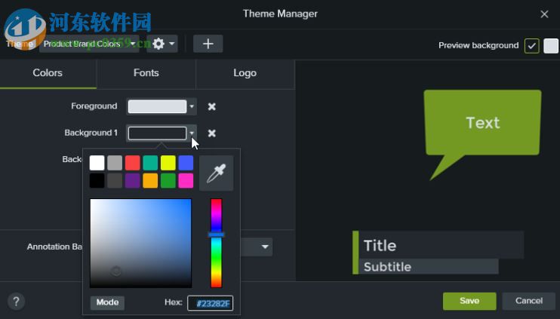560x319 pixels.
Task: Open help with the question mark icon
Action: point(16,301)
